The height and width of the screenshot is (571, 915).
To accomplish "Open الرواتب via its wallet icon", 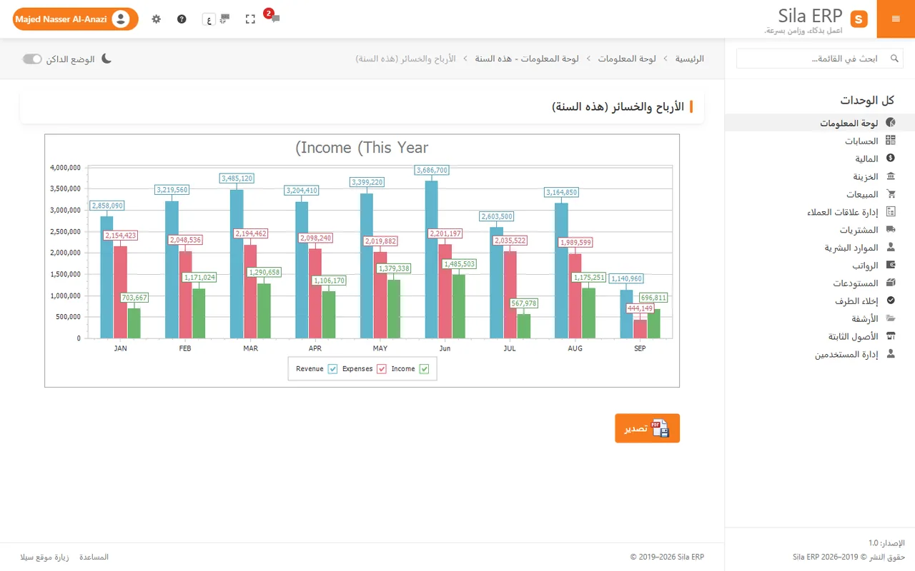I will [891, 266].
